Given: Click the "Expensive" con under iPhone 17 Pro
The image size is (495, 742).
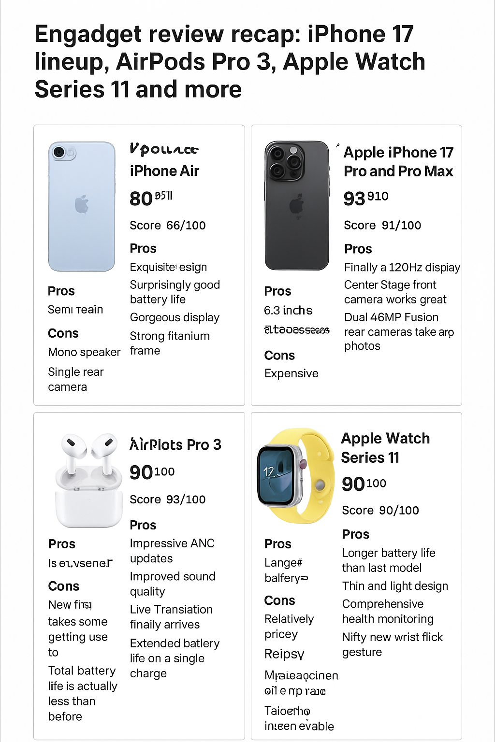Looking at the screenshot, I should 291,373.
